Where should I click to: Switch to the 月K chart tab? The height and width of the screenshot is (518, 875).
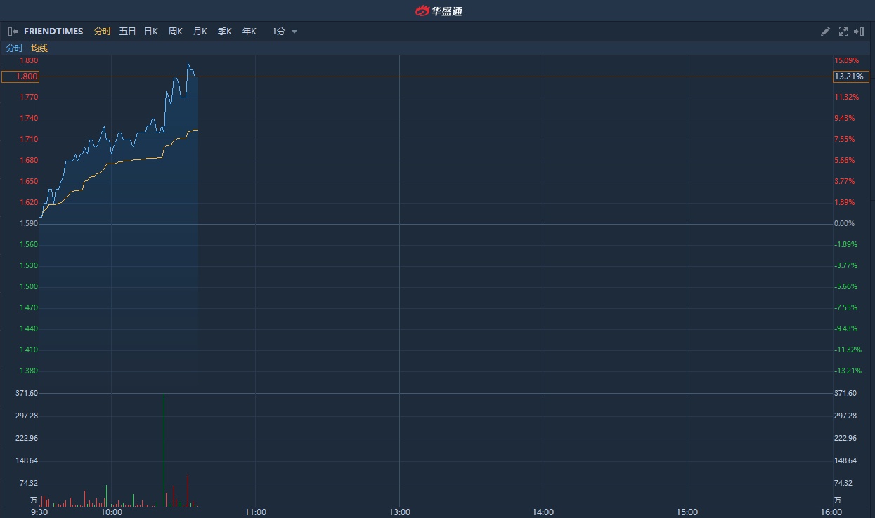[x=200, y=32]
